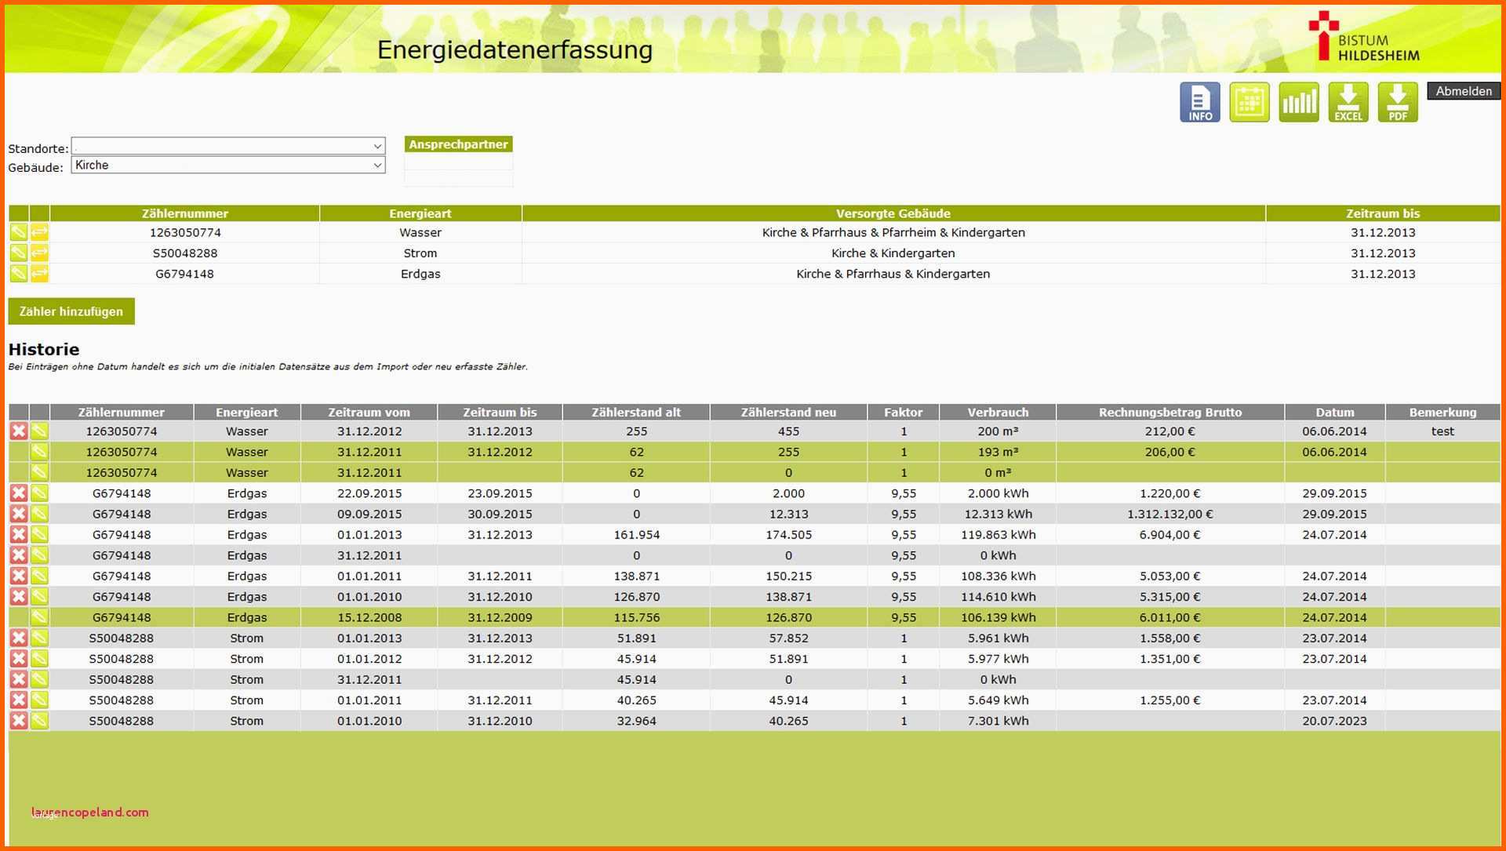1506x851 pixels.
Task: Delete the Wasser entry starting 31.12.2012
Action: [19, 431]
